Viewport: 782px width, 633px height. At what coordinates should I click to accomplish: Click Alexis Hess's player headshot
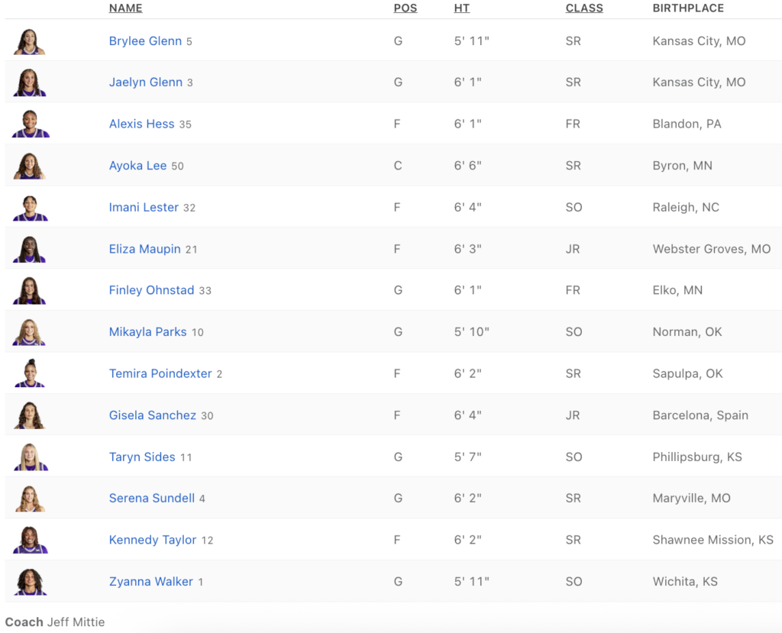[30, 124]
